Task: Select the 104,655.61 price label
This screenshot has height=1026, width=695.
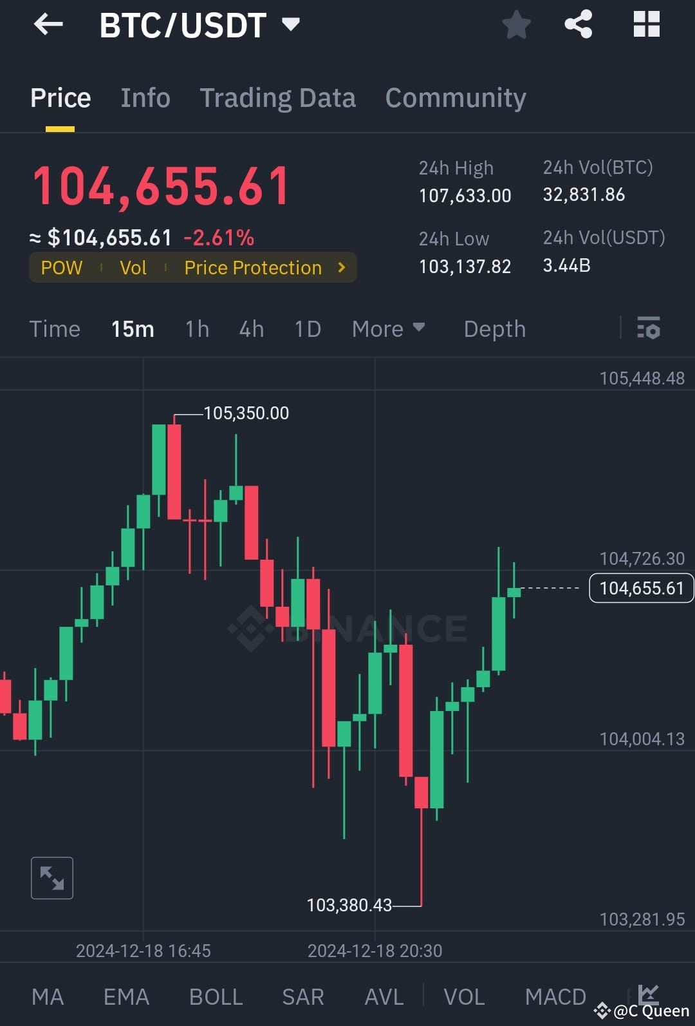Action: 640,587
